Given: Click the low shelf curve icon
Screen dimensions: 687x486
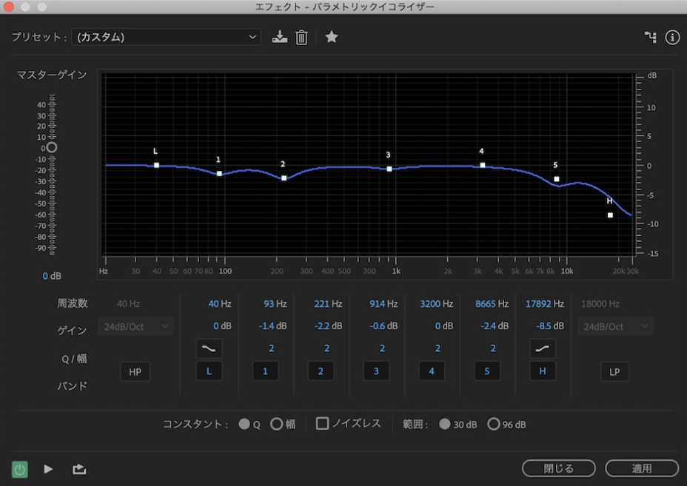Looking at the screenshot, I should click(209, 348).
